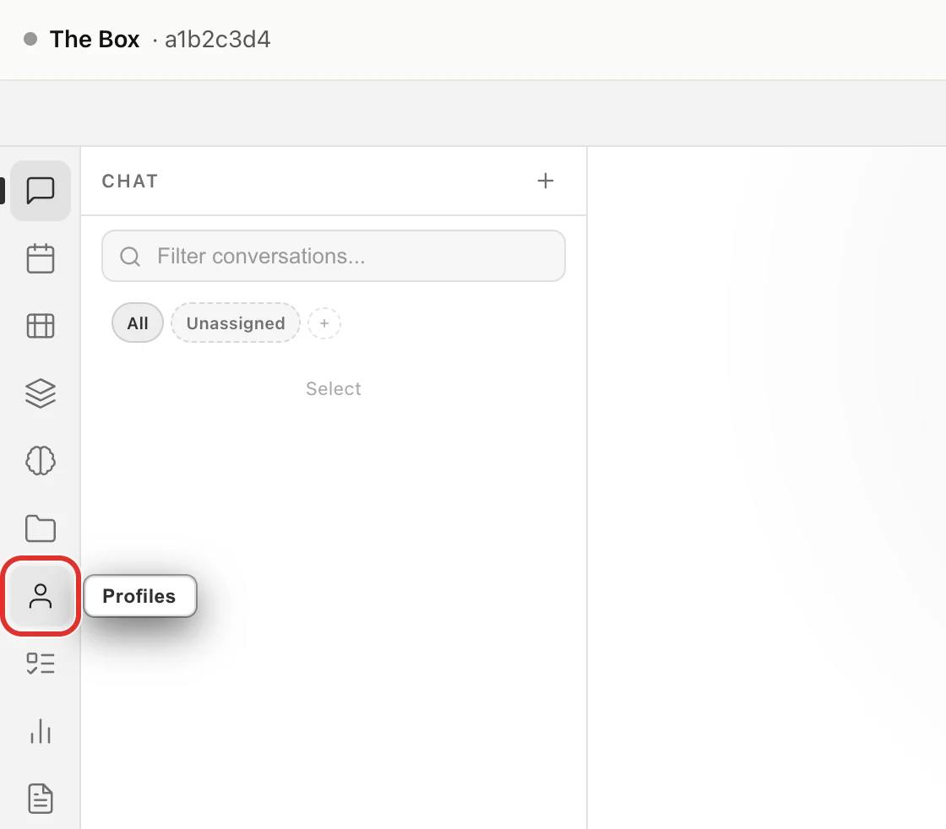Focus the Filter conversations field
This screenshot has width=946, height=829.
click(334, 256)
